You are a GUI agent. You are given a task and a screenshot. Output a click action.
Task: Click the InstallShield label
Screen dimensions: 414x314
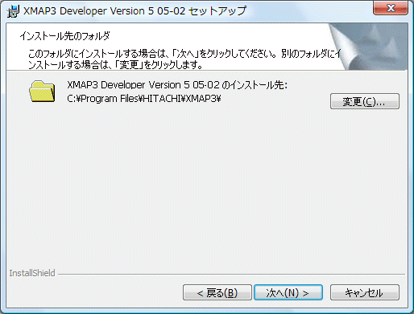tap(32, 273)
